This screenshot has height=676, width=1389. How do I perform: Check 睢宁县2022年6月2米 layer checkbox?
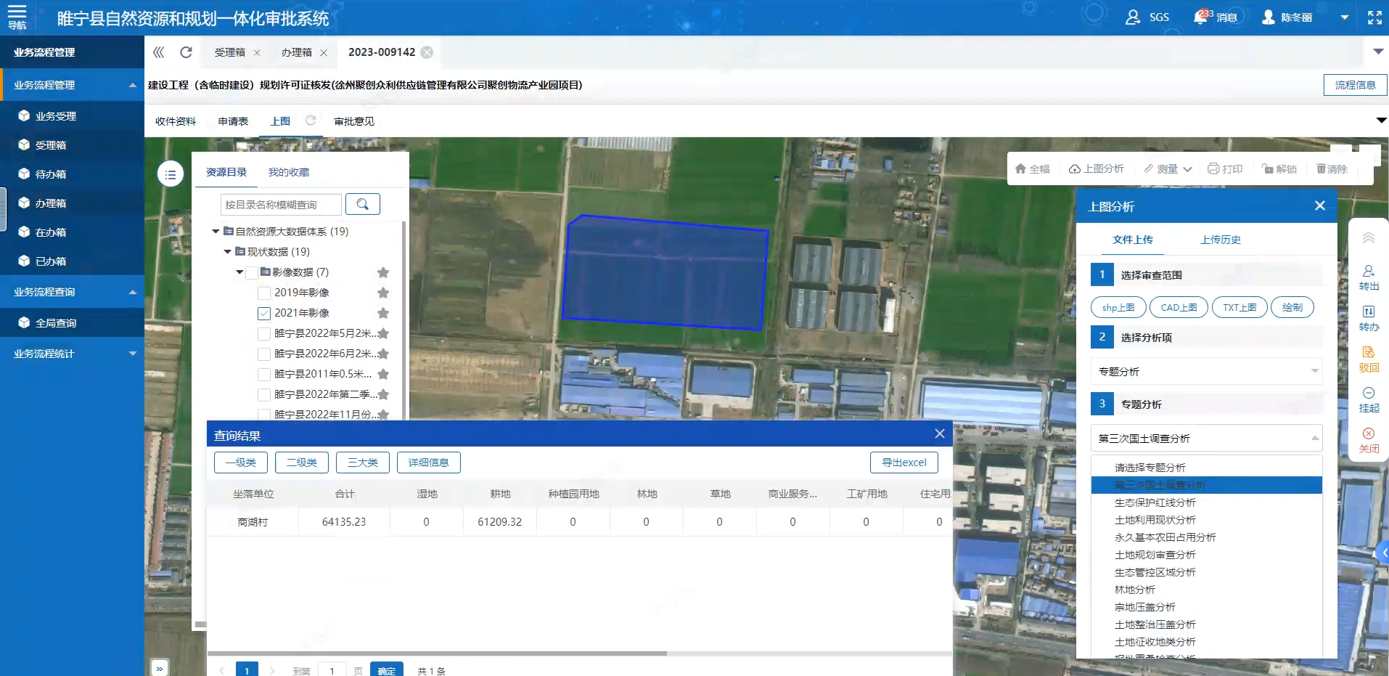[264, 354]
